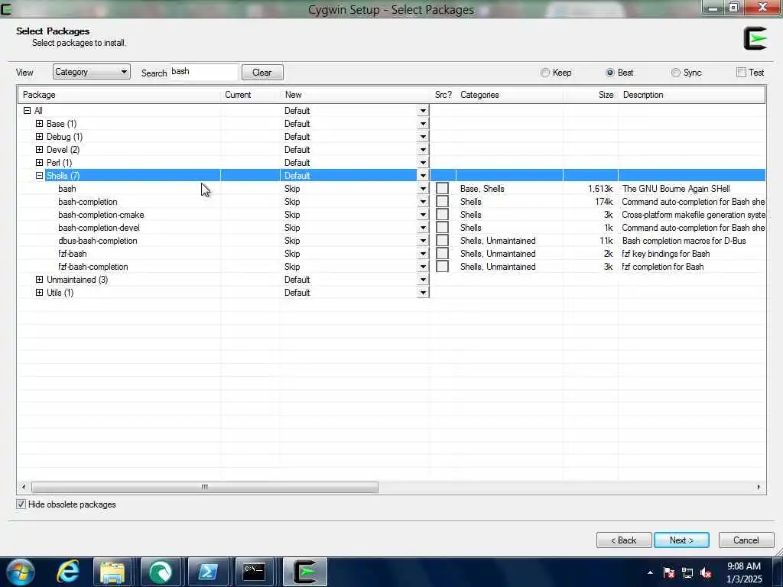Open version dropdown for bash package
The width and height of the screenshot is (783, 587).
[423, 189]
